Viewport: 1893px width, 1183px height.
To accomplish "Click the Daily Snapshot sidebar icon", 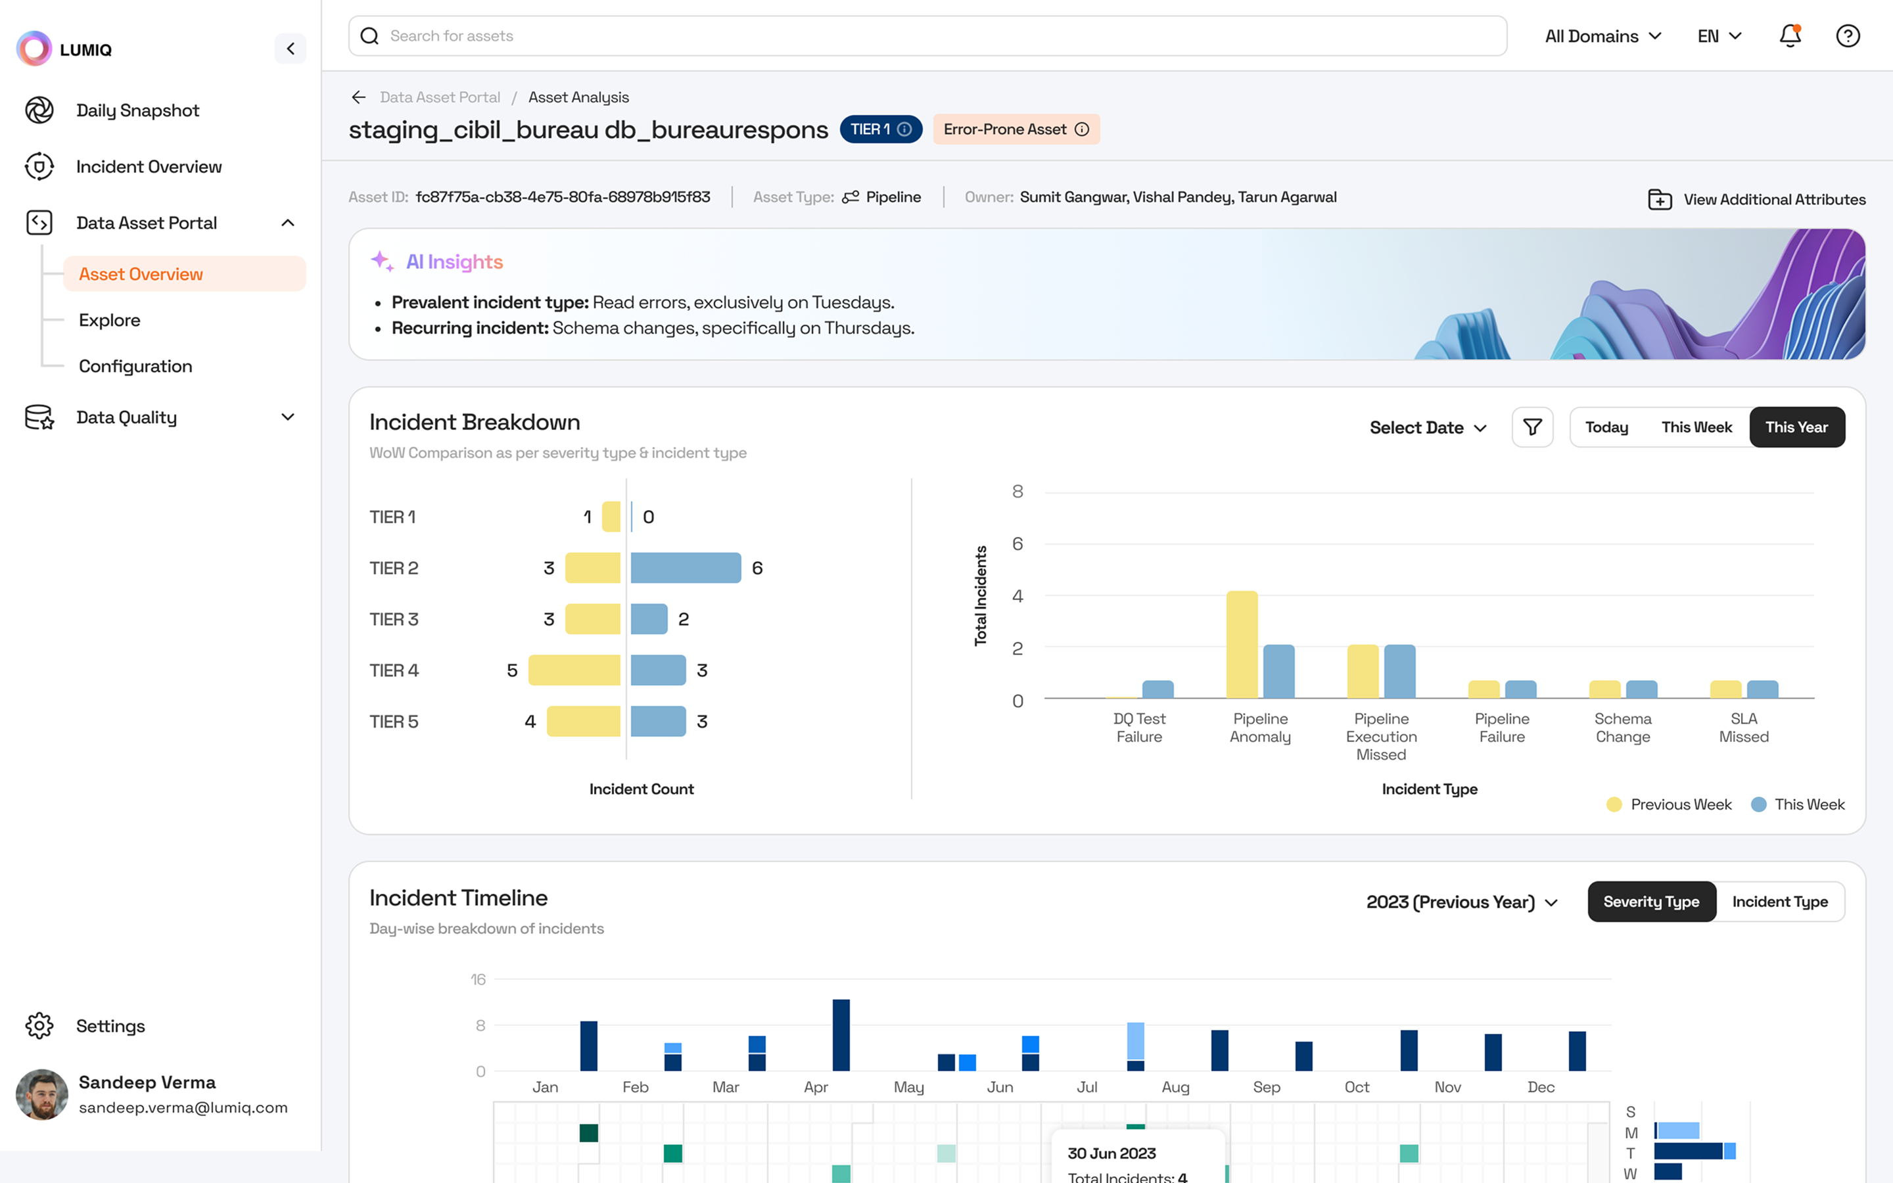I will [39, 110].
